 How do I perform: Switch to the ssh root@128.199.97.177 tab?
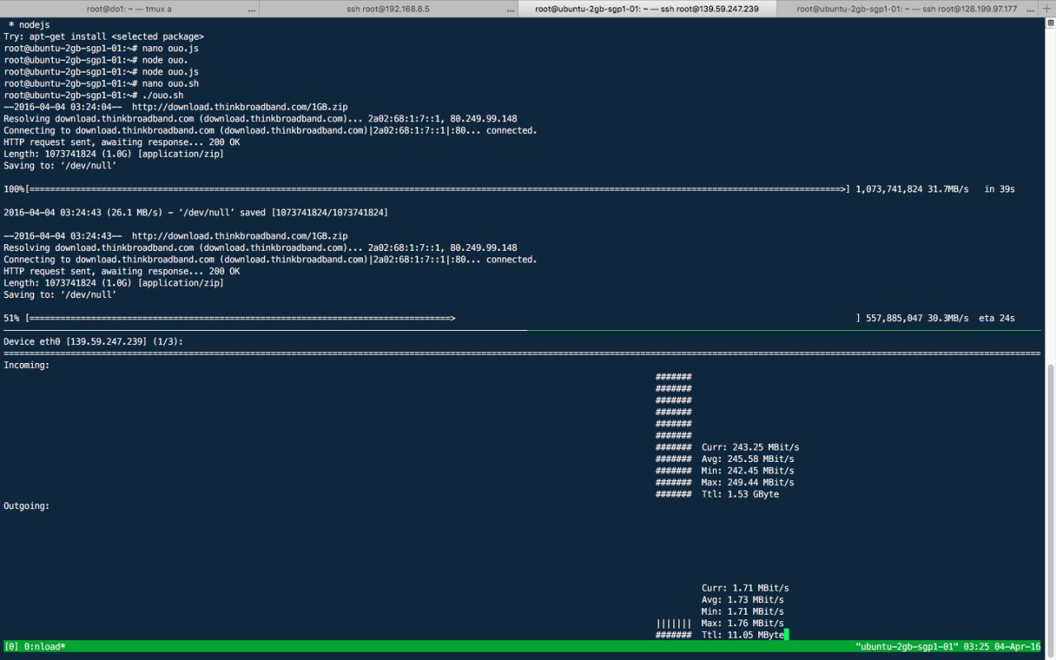coord(907,8)
